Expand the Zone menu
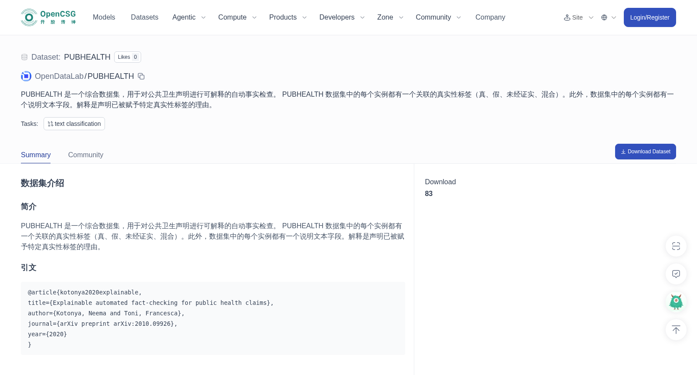The image size is (697, 375). [390, 17]
